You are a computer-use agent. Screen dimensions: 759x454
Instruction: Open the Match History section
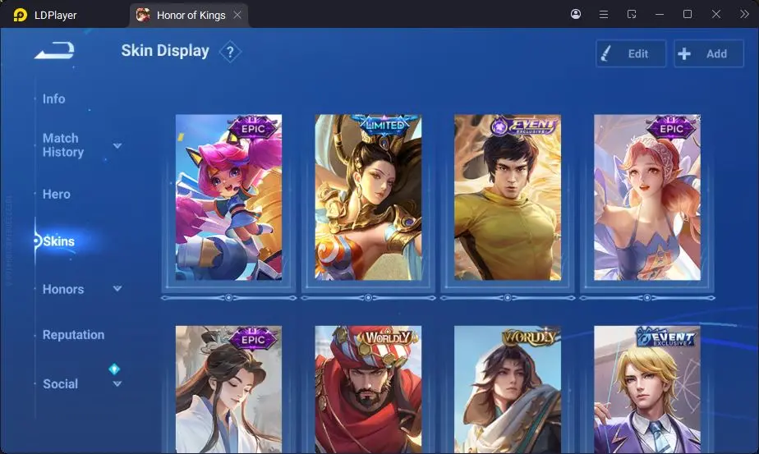tap(63, 145)
